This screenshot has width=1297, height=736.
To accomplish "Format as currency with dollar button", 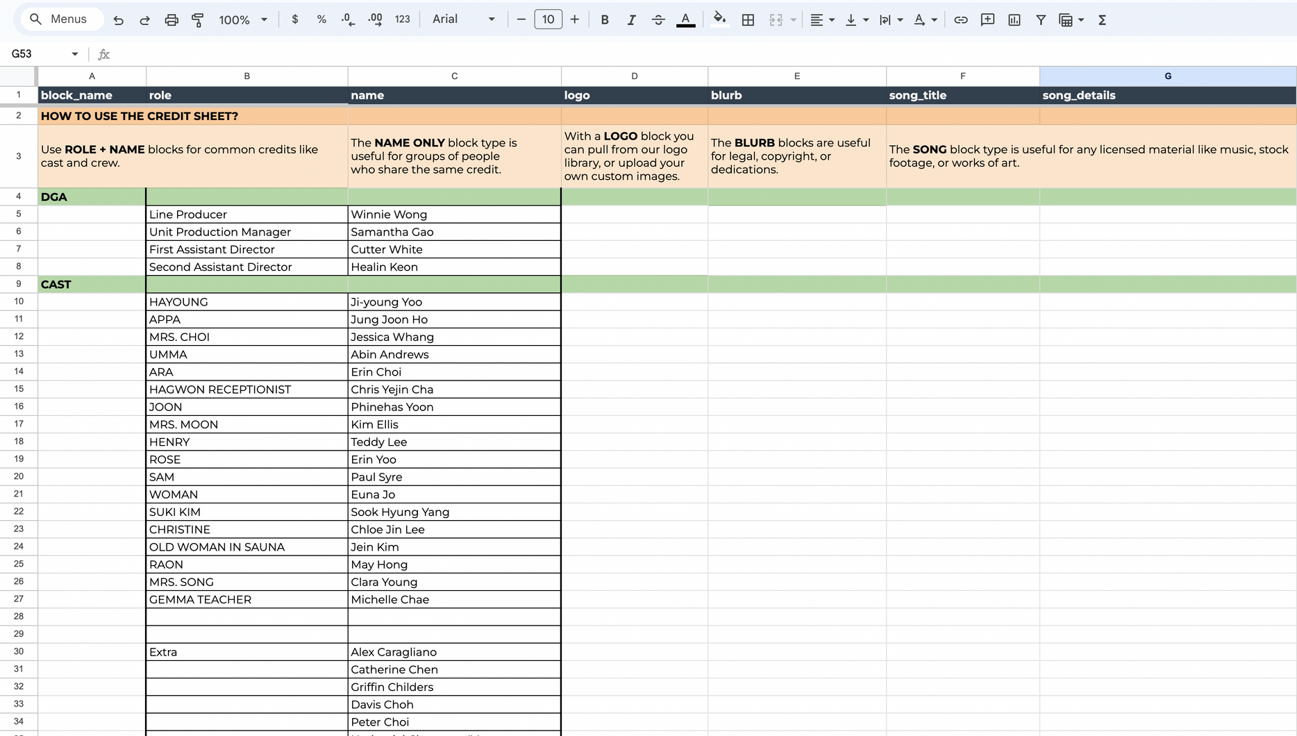I will [295, 19].
